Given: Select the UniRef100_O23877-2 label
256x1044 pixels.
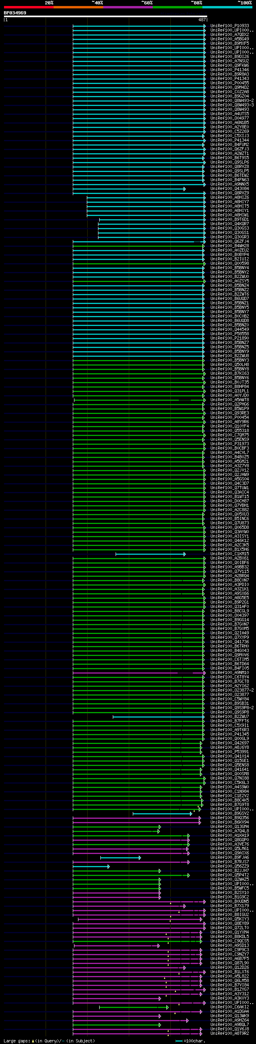Looking at the screenshot, I should (x=232, y=690).
